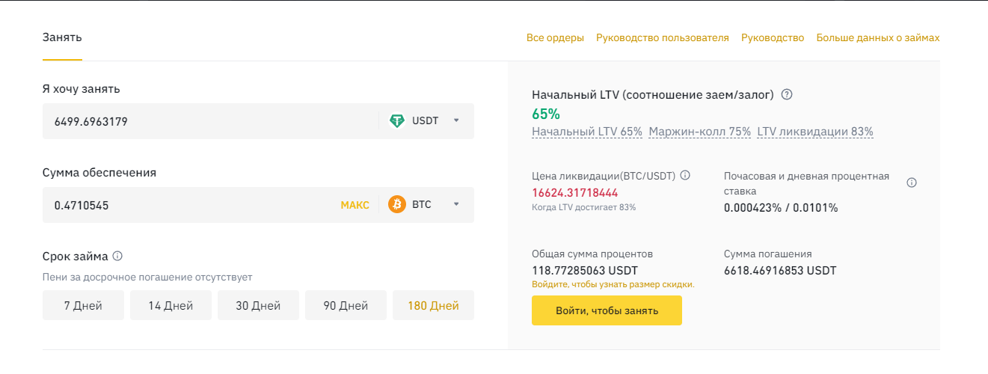The height and width of the screenshot is (374, 988).
Task: Expand the BTC collateral currency dropdown arrow
Action: [x=456, y=204]
